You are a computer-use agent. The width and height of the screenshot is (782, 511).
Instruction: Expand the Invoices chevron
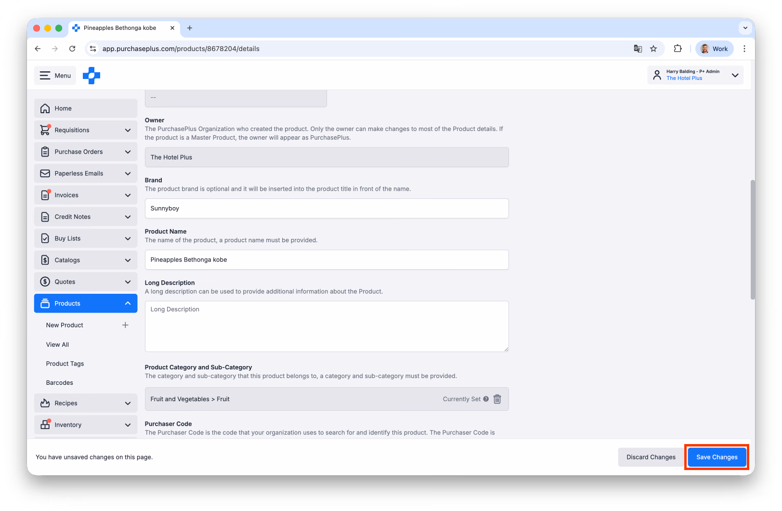128,195
